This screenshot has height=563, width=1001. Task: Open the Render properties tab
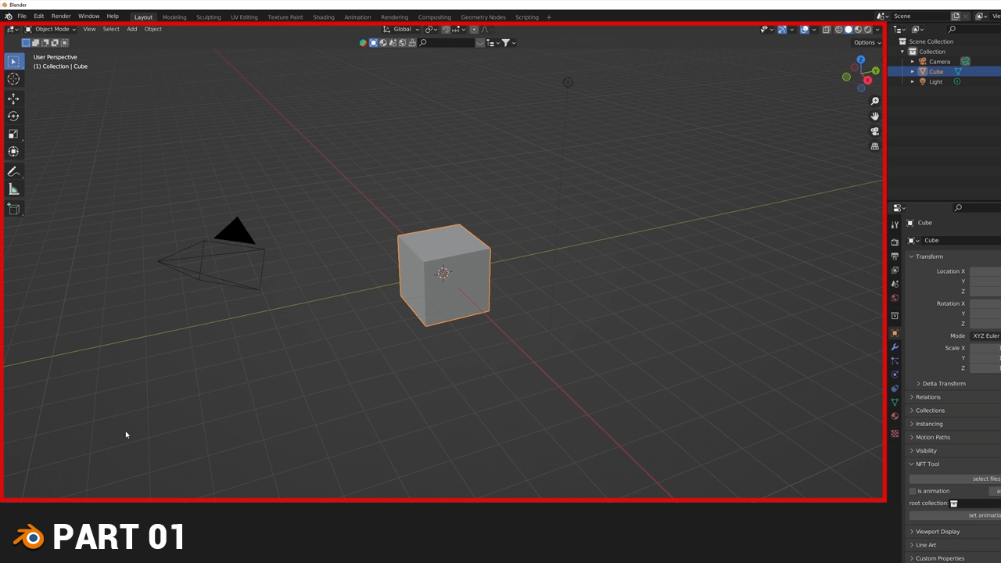tap(895, 242)
